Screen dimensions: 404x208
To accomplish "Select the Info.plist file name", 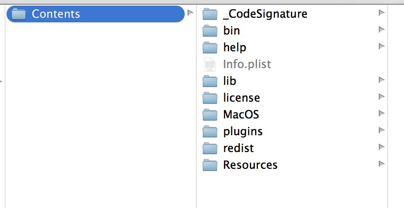I will tap(247, 64).
